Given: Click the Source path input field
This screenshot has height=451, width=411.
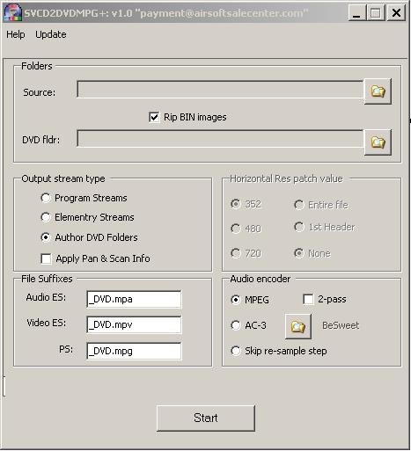Looking at the screenshot, I should pyautogui.click(x=220, y=89).
